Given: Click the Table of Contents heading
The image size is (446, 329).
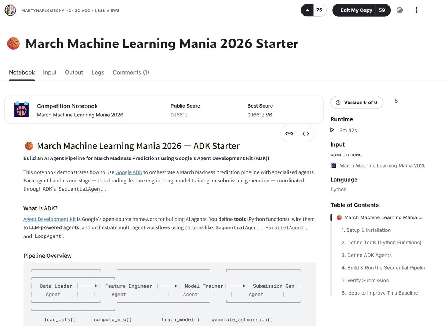Looking at the screenshot, I should pyautogui.click(x=355, y=205).
